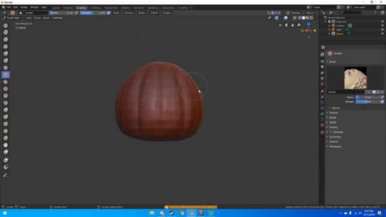Select the Rotate brush tool
Image resolution: width=386 pixels, height=217 pixels.
coord(5,138)
